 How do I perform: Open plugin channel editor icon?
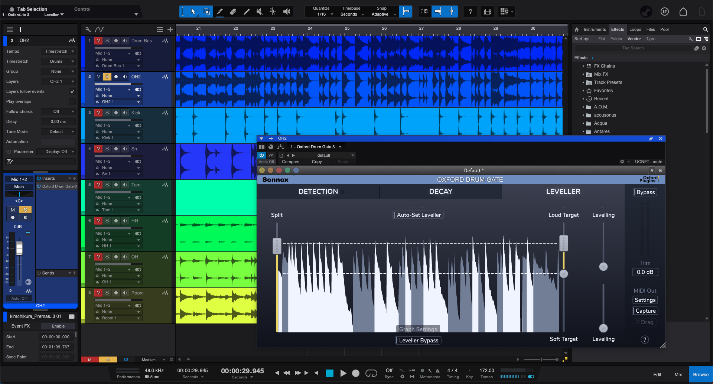pyautogui.click(x=262, y=147)
